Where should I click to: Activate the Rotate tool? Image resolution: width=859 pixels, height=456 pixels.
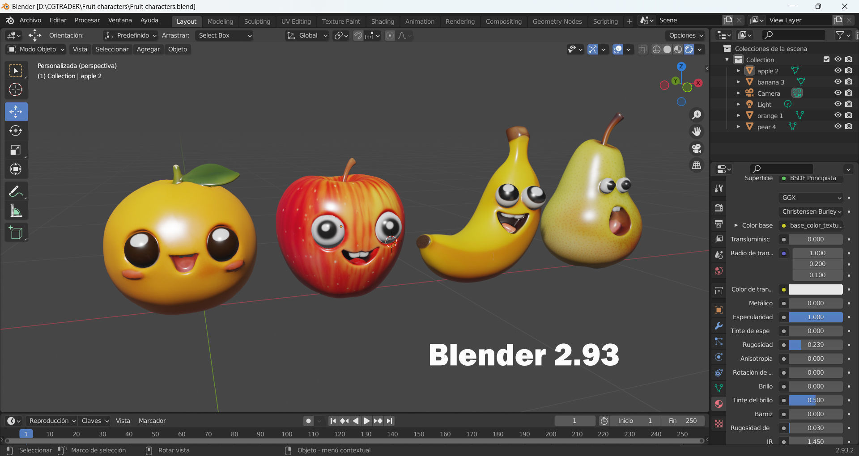(16, 131)
